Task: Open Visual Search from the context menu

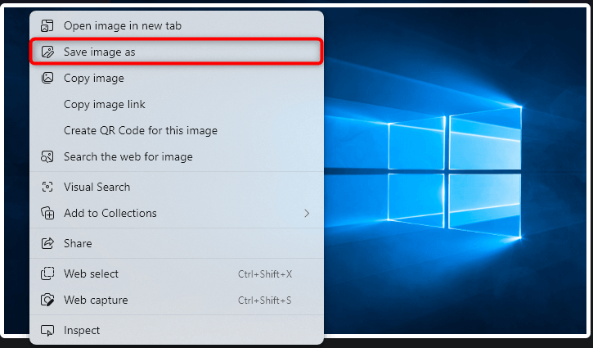Action: tap(177, 187)
